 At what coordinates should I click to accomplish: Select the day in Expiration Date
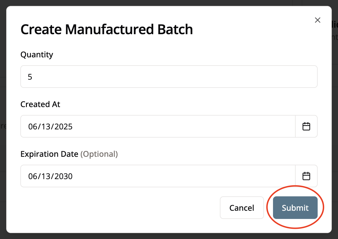coord(45,177)
